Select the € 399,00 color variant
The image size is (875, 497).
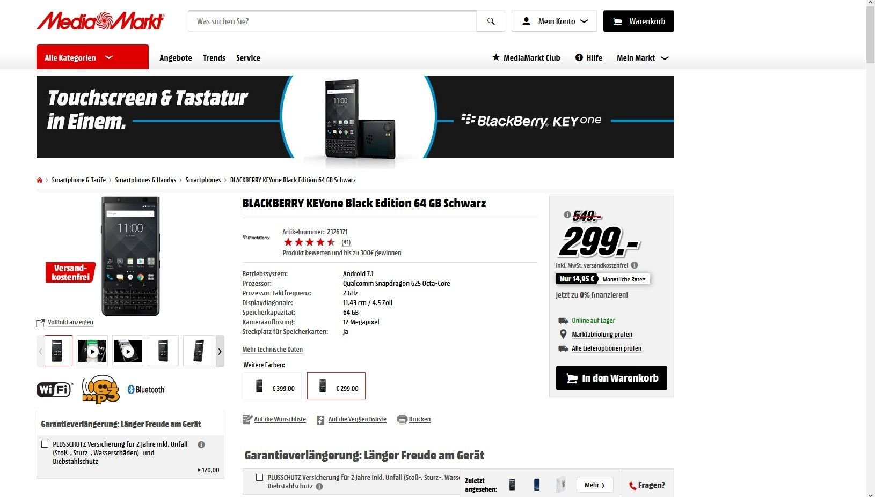click(273, 386)
